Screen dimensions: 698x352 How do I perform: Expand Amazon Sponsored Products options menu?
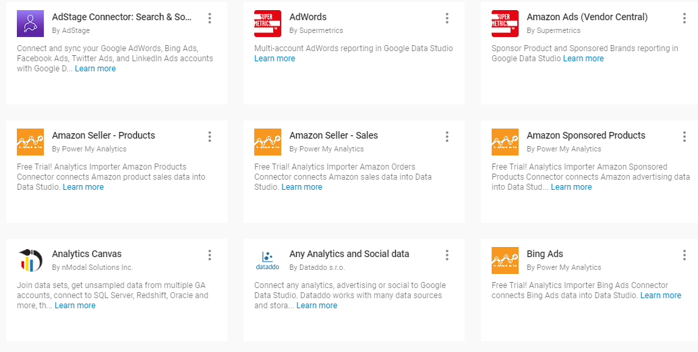(685, 137)
